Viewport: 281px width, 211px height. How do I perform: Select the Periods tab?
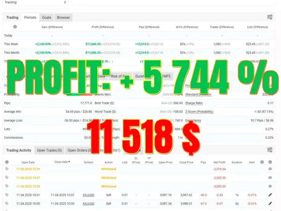coord(30,17)
